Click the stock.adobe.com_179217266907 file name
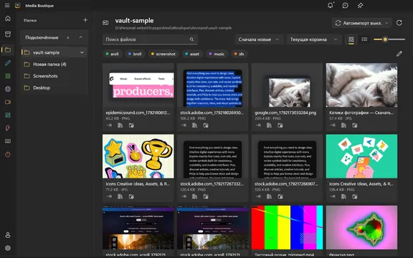 pyautogui.click(x=286, y=183)
